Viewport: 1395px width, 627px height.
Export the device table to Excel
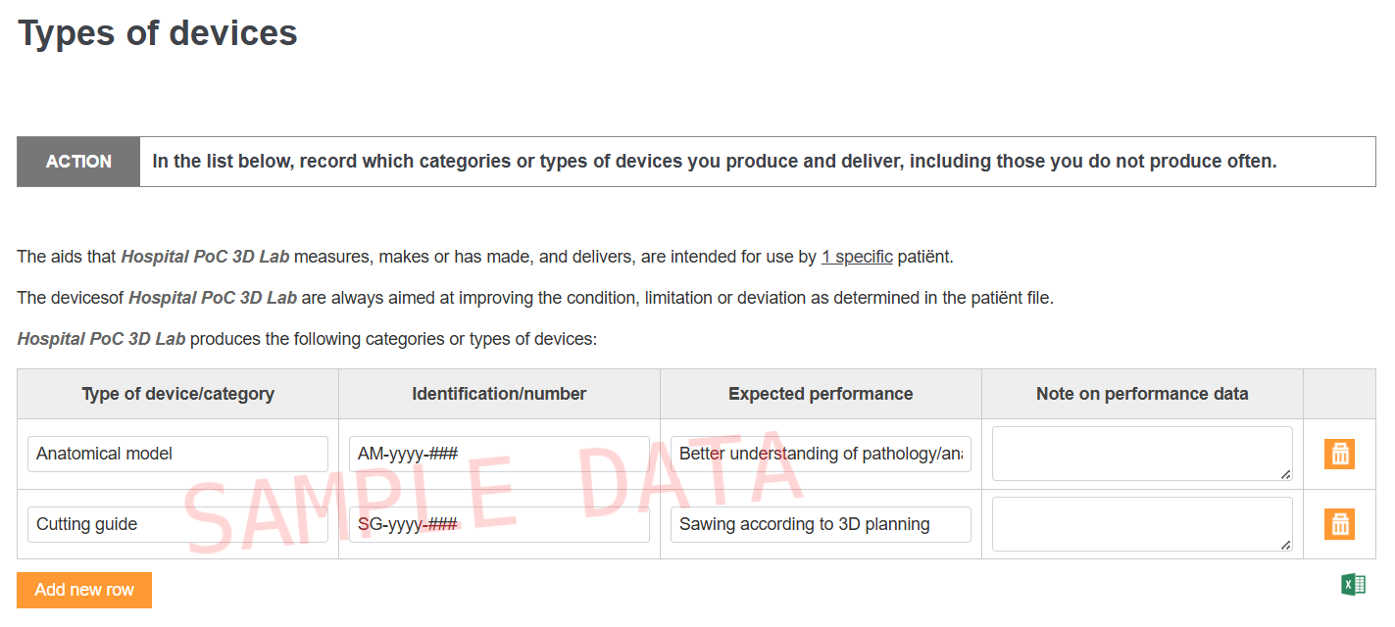click(1353, 585)
